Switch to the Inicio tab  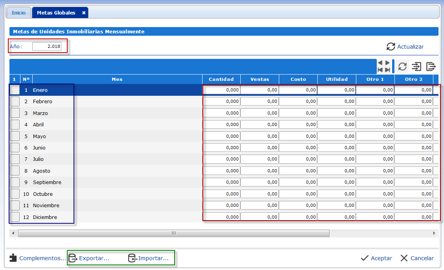18,13
